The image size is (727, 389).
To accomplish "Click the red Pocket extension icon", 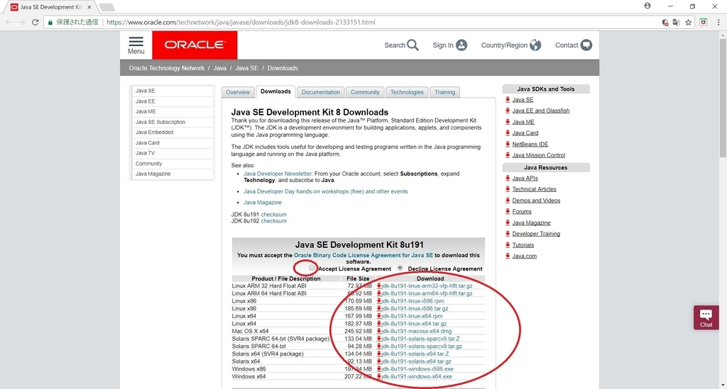I will click(704, 22).
